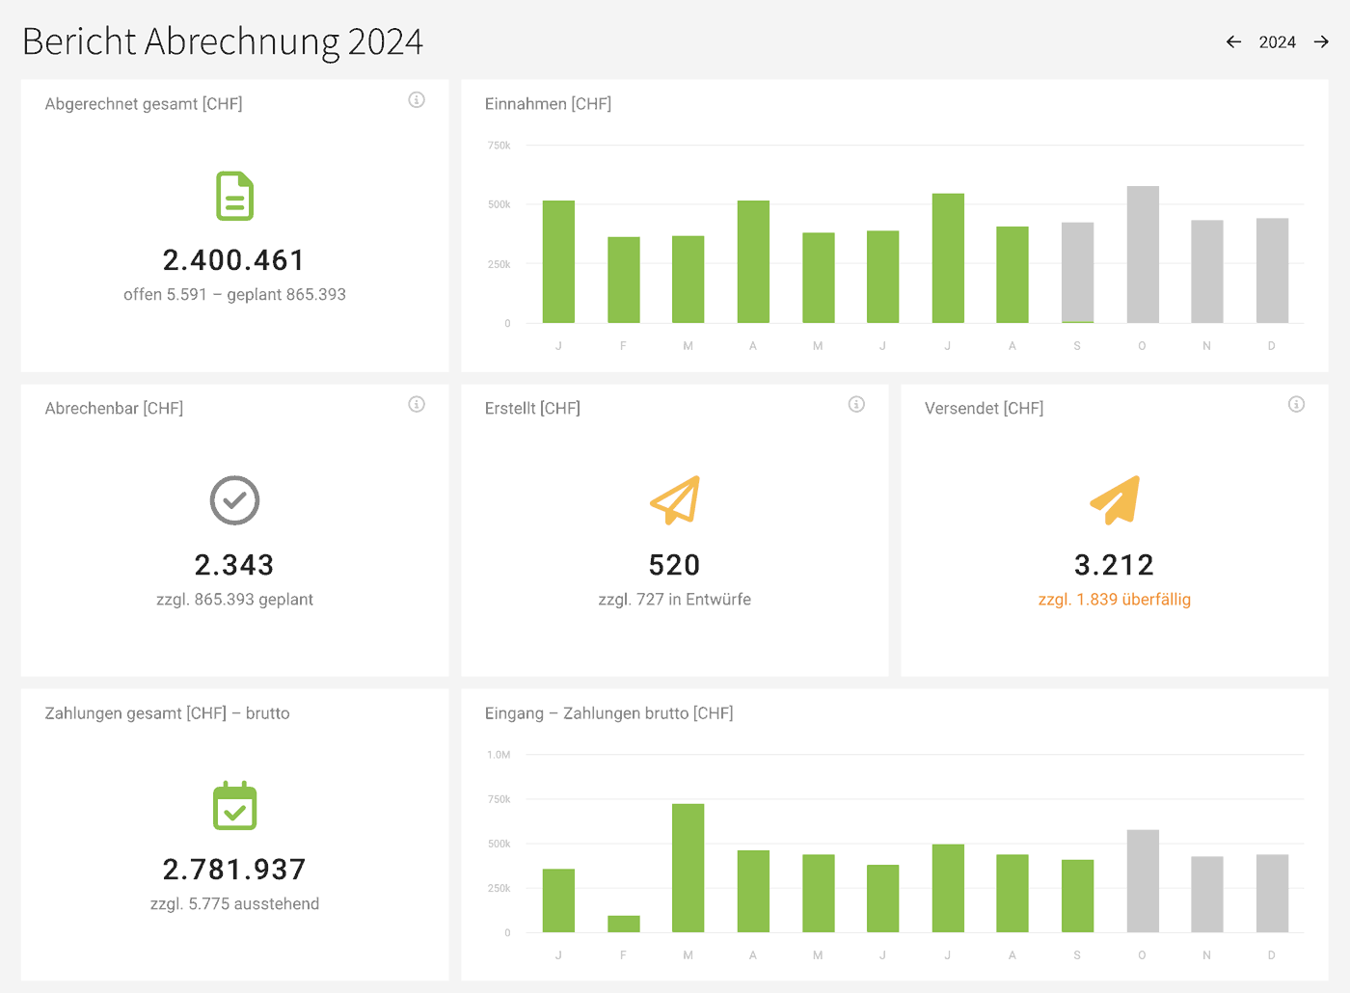Open info icon on Abrechenbar card

click(x=417, y=404)
